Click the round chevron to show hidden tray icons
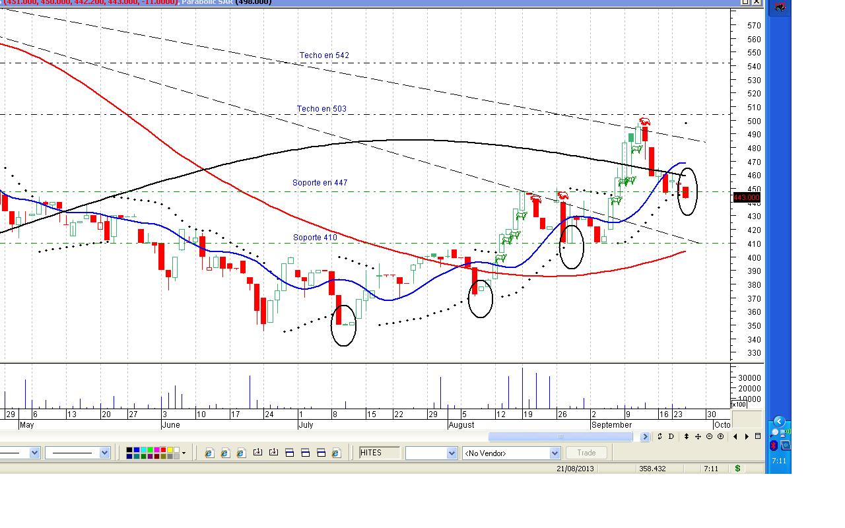 pos(779,422)
